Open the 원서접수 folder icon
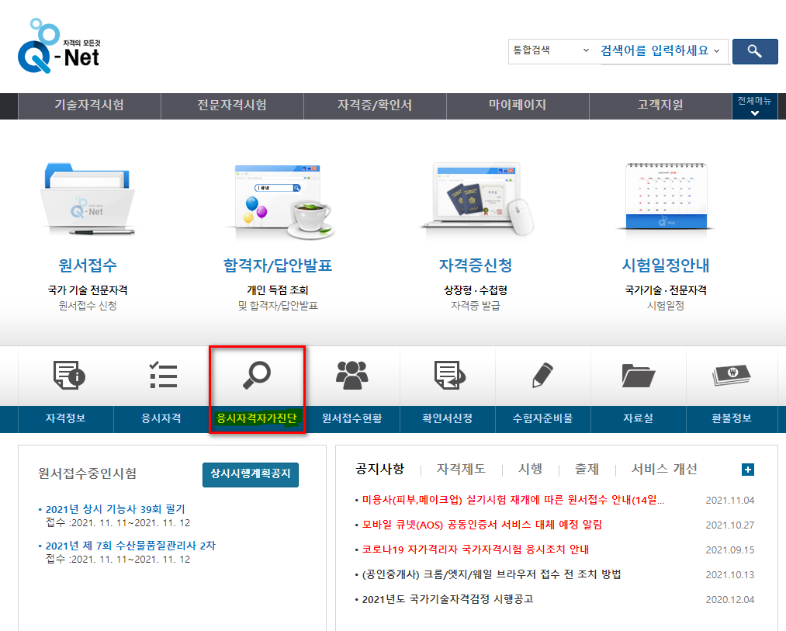 tap(87, 199)
